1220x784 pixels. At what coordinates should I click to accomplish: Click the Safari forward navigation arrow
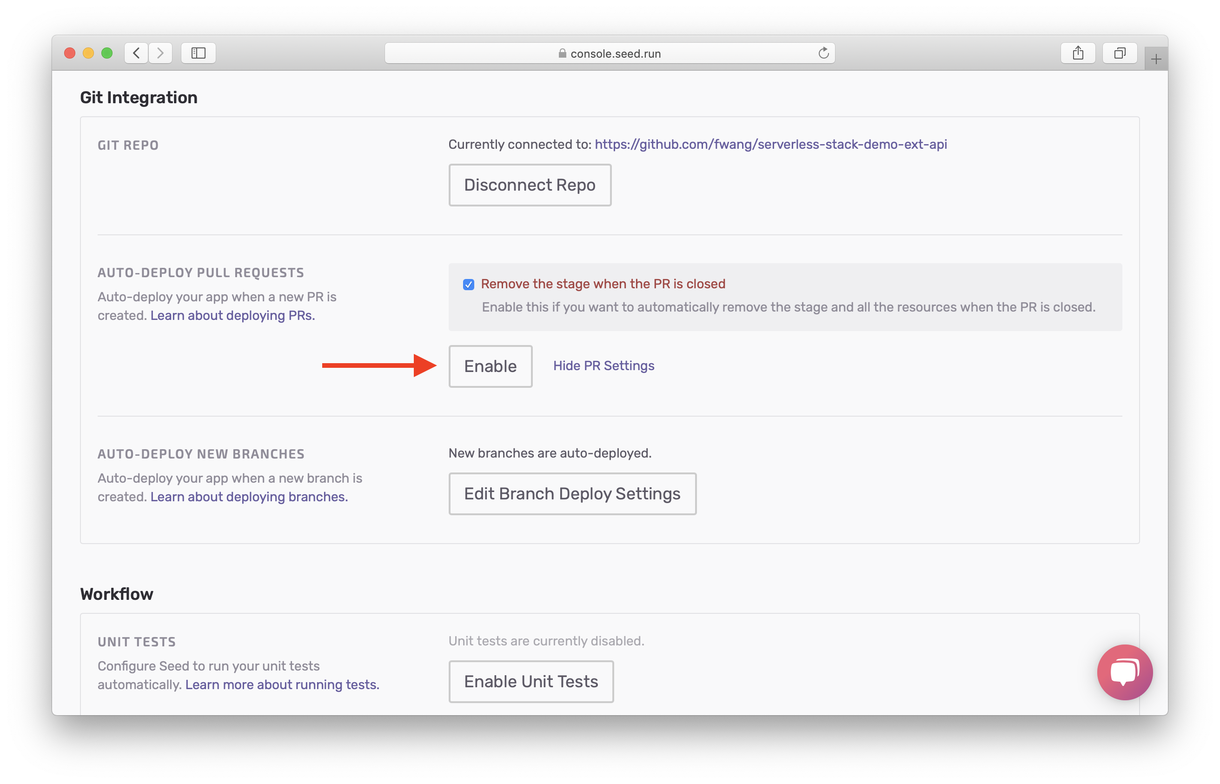pyautogui.click(x=160, y=53)
